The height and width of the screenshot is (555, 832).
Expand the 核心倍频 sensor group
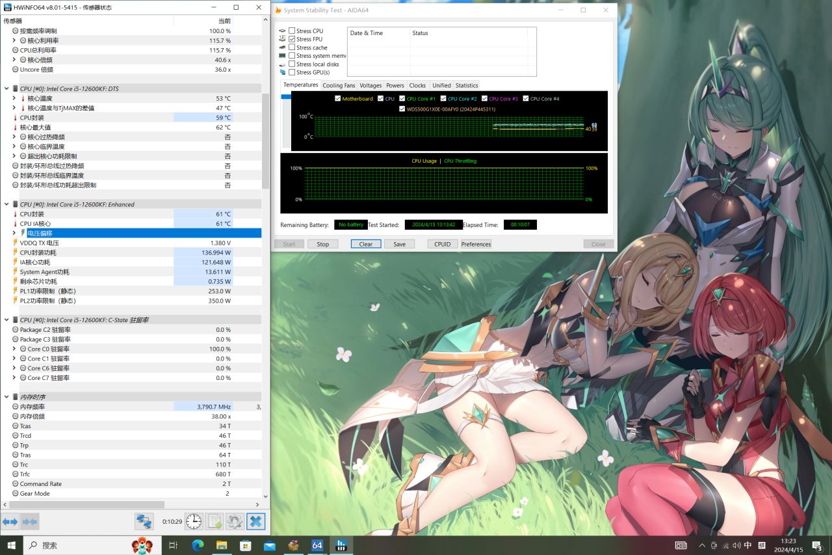[x=14, y=60]
